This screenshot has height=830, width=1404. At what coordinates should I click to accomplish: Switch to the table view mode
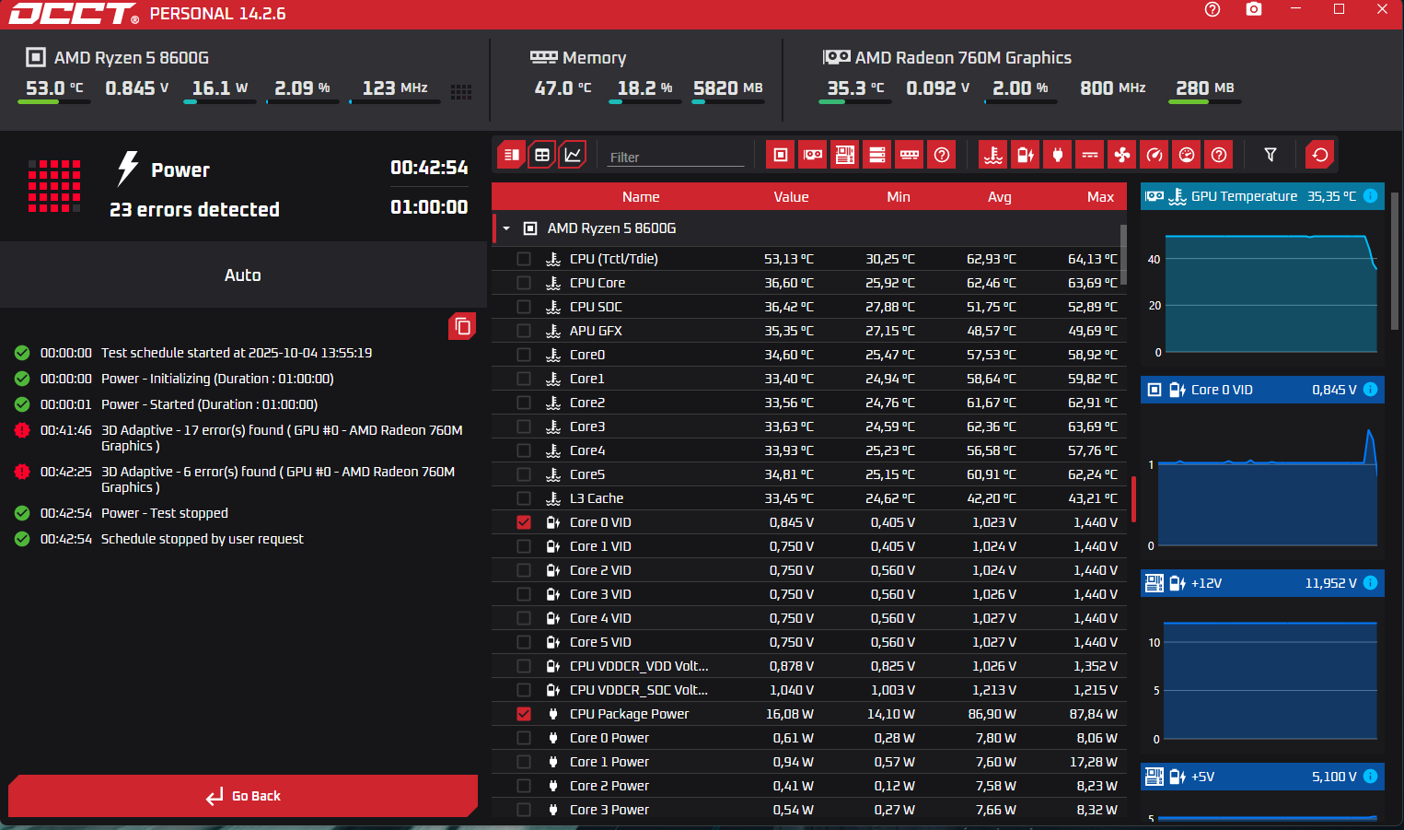tap(542, 155)
